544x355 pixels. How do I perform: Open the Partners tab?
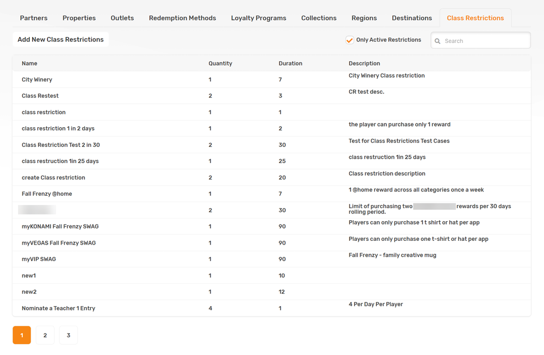point(34,18)
